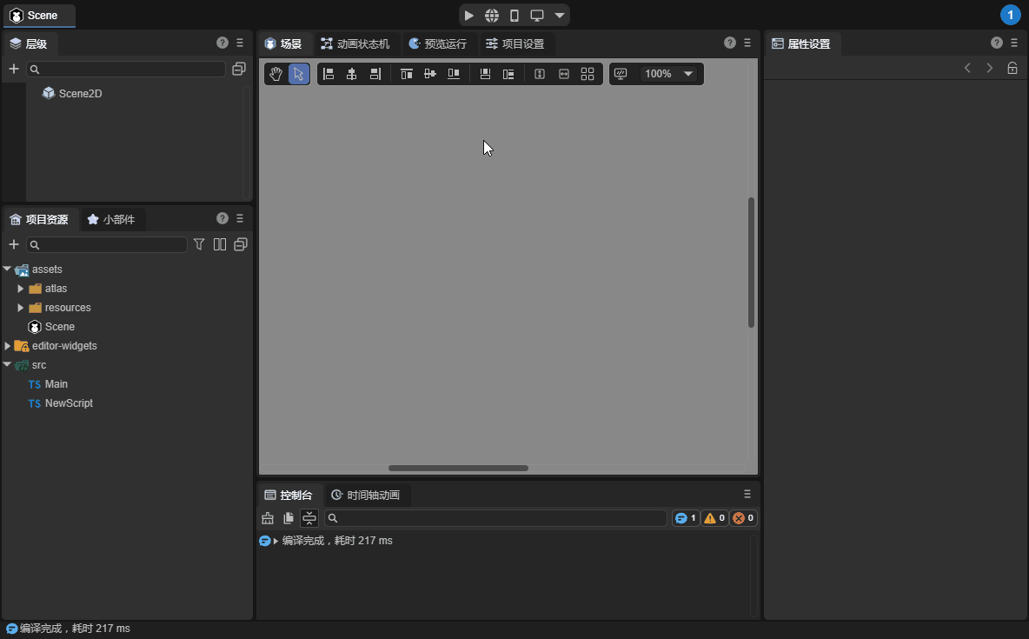Viewport: 1029px width, 639px height.
Task: Toggle the errors filter in console
Action: pyautogui.click(x=743, y=518)
